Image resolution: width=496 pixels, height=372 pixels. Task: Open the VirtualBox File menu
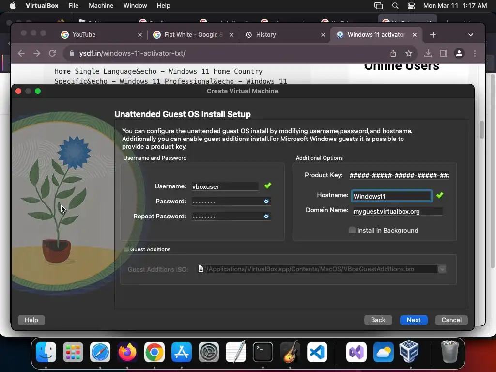click(x=74, y=6)
